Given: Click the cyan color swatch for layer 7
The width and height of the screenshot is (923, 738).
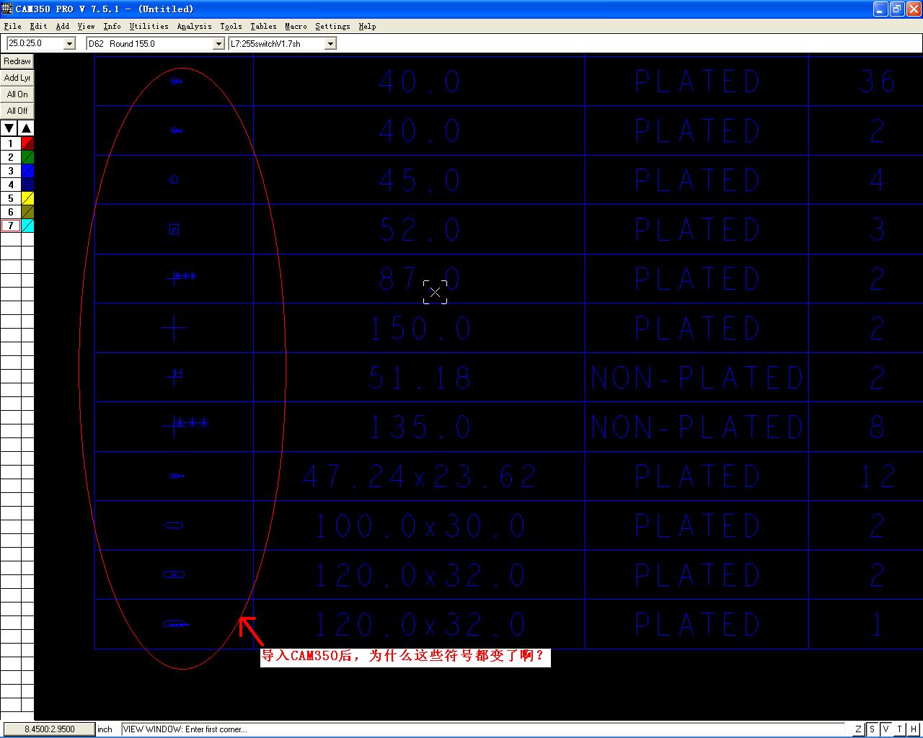Looking at the screenshot, I should coord(27,226).
